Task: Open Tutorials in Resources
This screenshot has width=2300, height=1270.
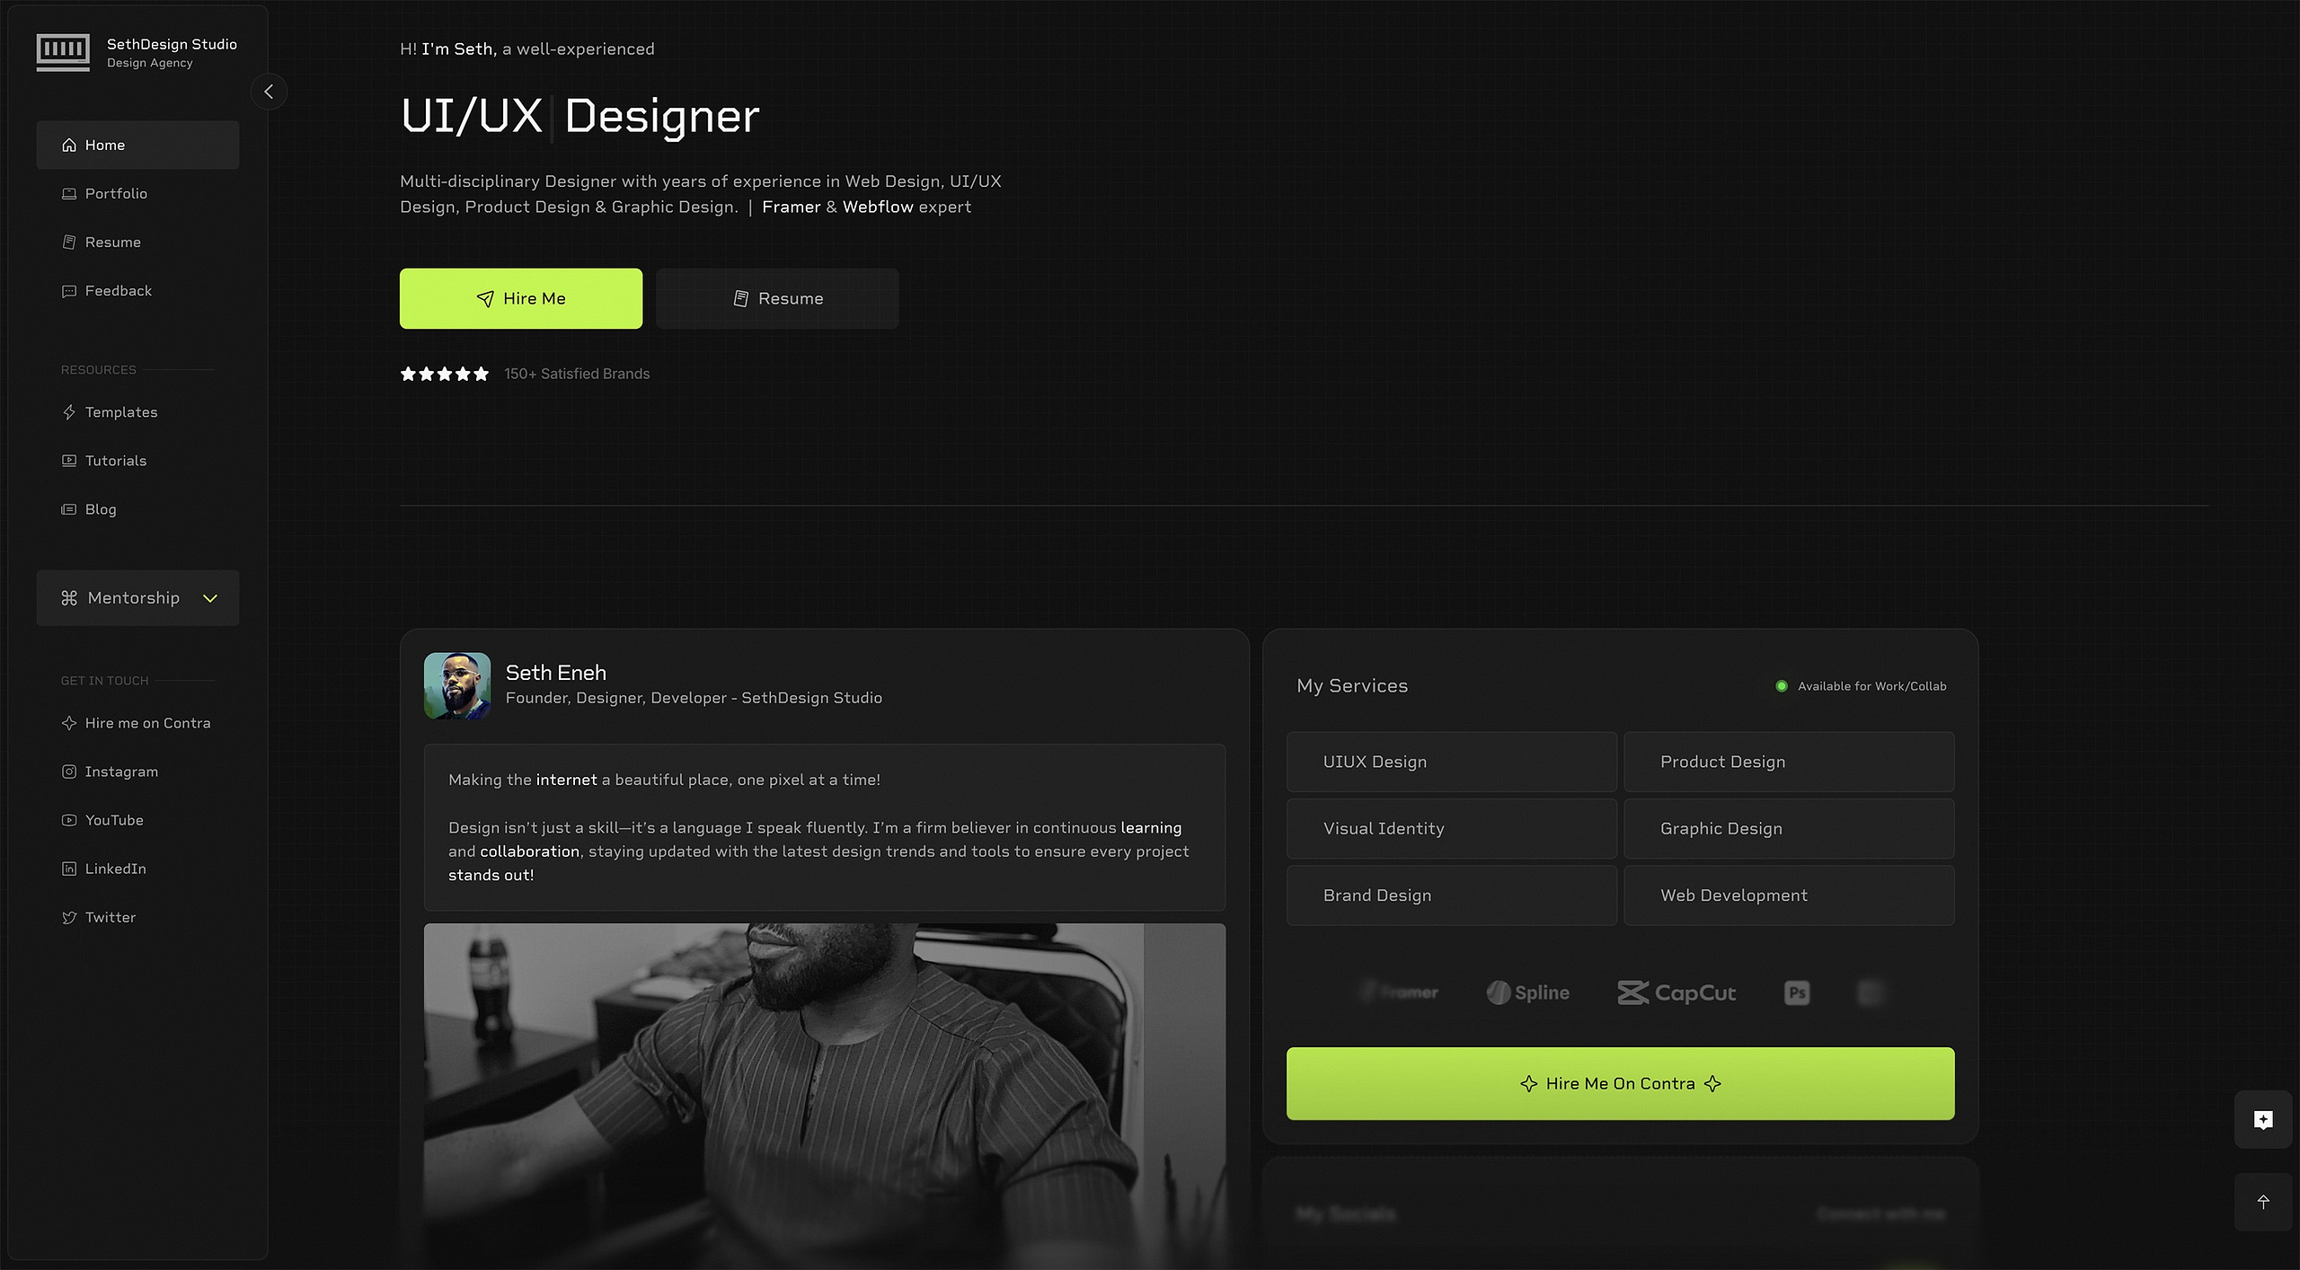Action: click(x=137, y=461)
